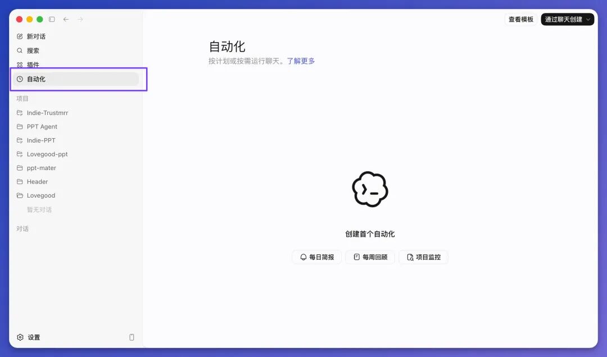Click the 搜索 magnifier icon
This screenshot has width=607, height=357.
click(20, 51)
